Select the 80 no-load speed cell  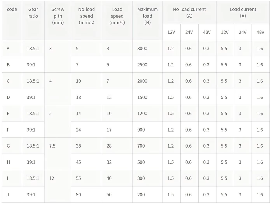coord(78,194)
